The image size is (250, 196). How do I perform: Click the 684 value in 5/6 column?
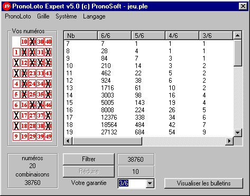click(x=140, y=132)
